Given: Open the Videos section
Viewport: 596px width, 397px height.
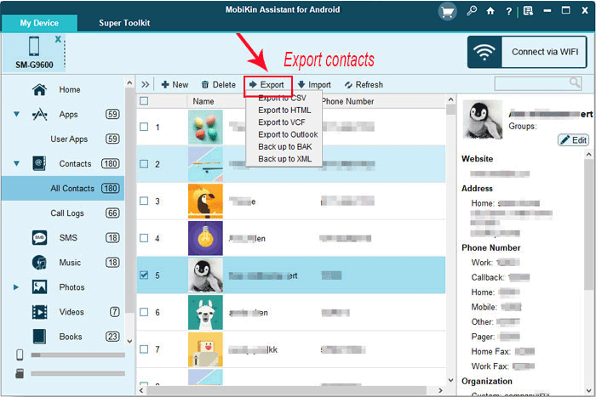Looking at the screenshot, I should point(72,312).
